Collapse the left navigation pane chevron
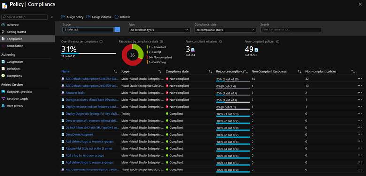The height and width of the screenshot is (176, 366). click(x=52, y=17)
